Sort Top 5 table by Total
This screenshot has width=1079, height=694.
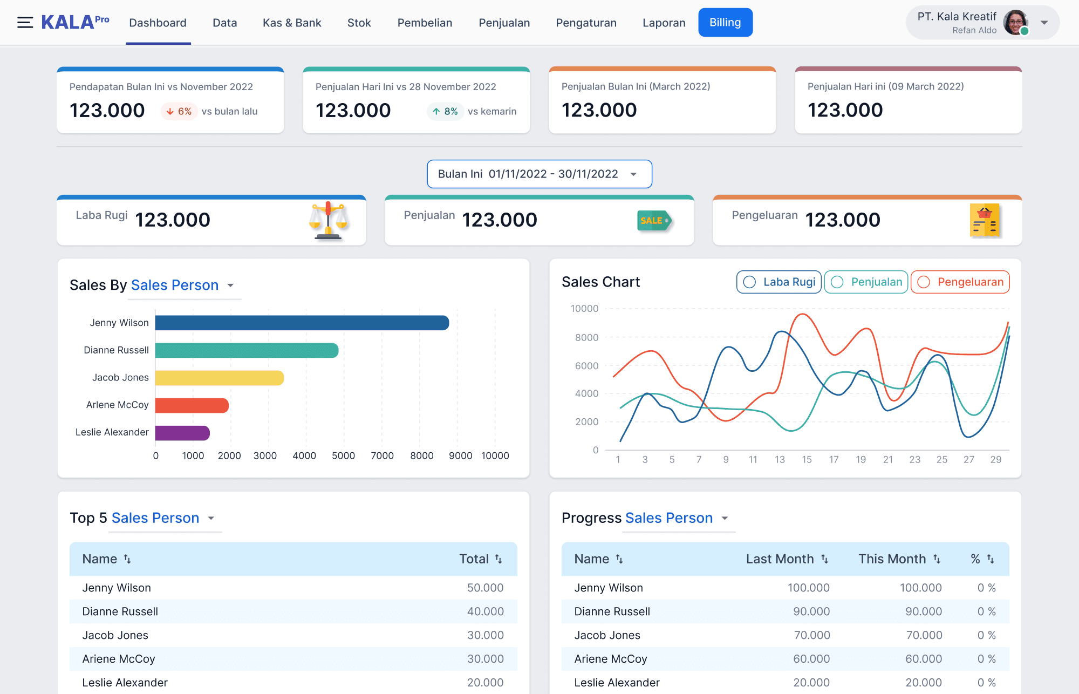pos(498,559)
